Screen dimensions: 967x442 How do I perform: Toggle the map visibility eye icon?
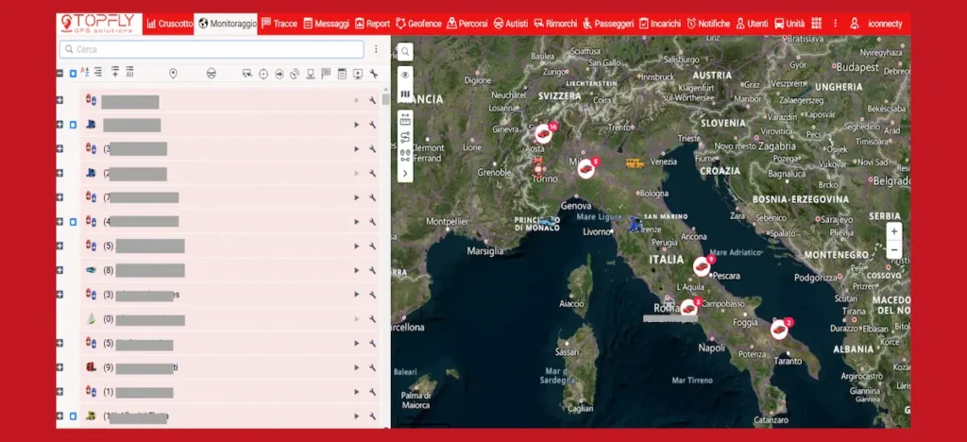coord(405,75)
